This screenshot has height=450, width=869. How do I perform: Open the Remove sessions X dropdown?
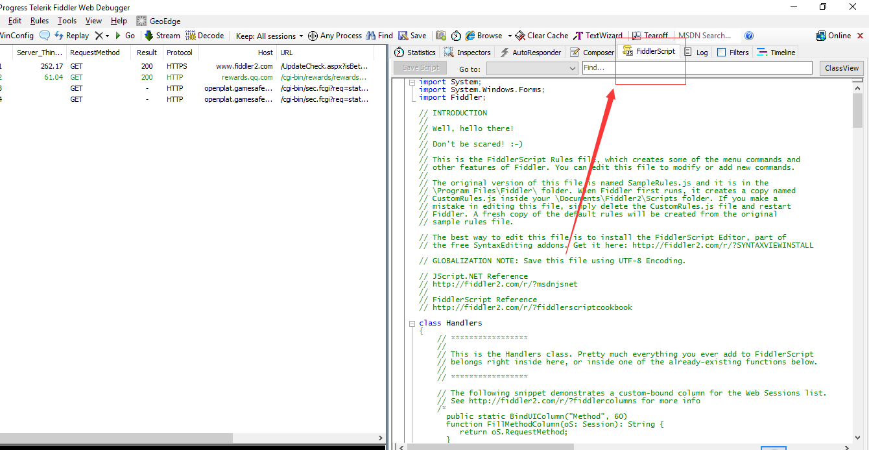click(102, 36)
